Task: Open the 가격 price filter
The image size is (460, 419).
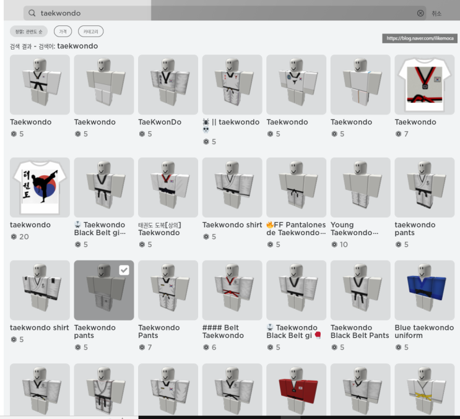Action: (x=63, y=32)
